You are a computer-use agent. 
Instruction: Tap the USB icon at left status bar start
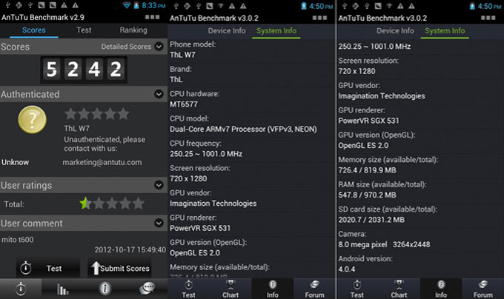click(x=7, y=5)
